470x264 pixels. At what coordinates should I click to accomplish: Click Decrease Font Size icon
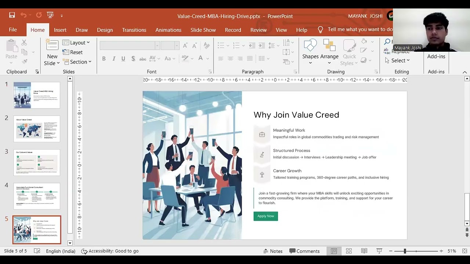tap(195, 45)
